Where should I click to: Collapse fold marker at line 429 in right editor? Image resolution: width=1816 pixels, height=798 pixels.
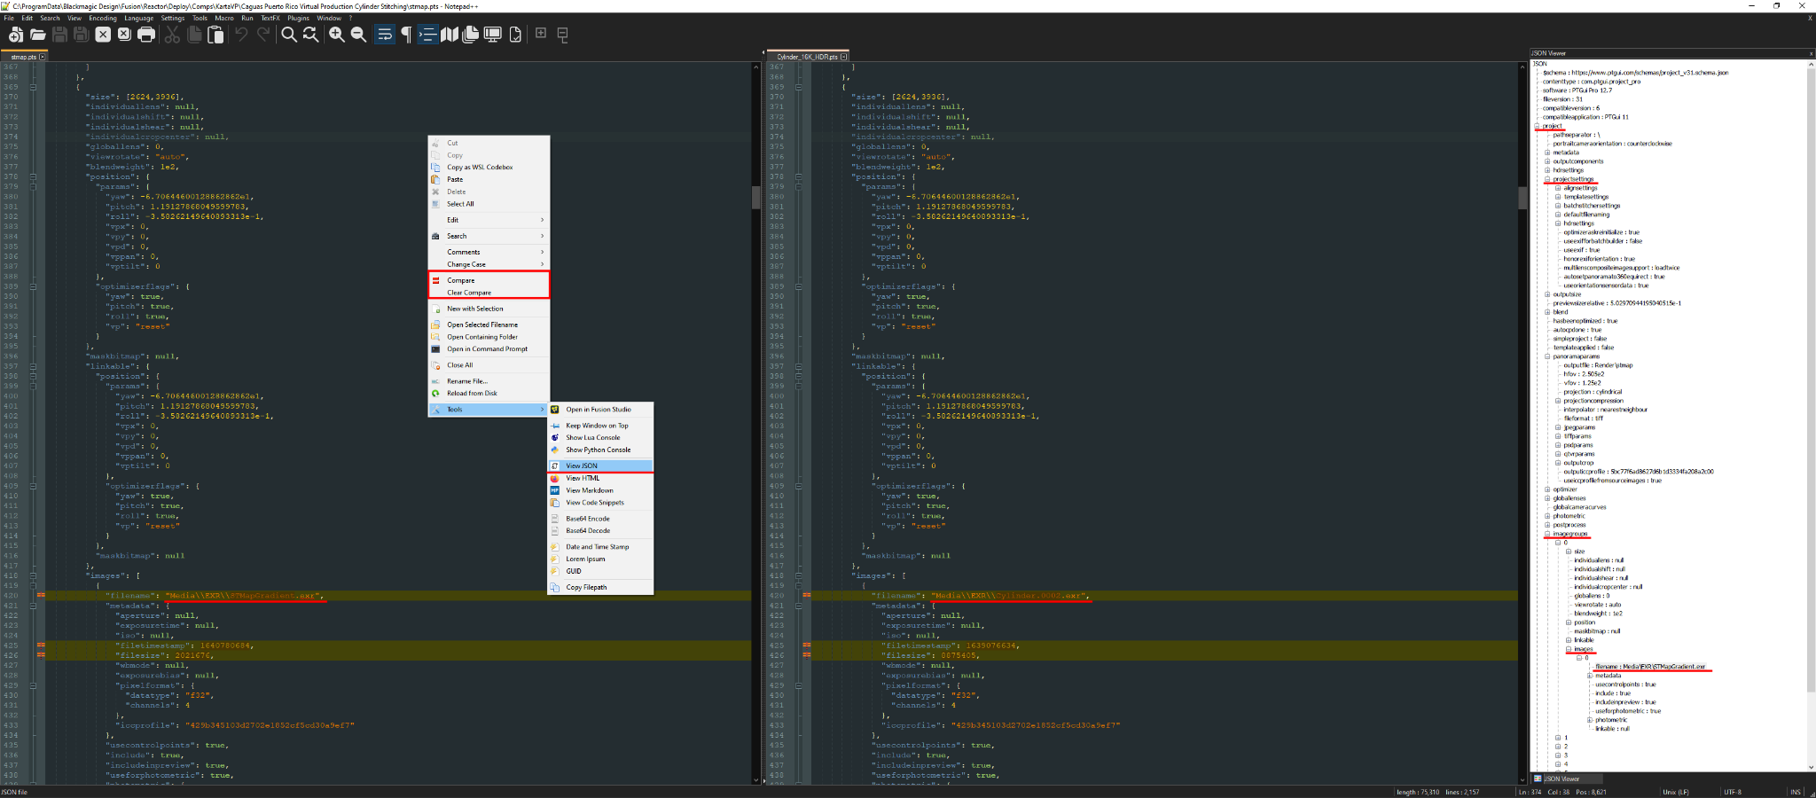(x=798, y=685)
